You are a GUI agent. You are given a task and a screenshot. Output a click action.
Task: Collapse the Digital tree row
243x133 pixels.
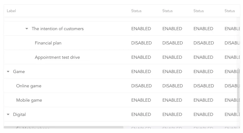(x=8, y=114)
